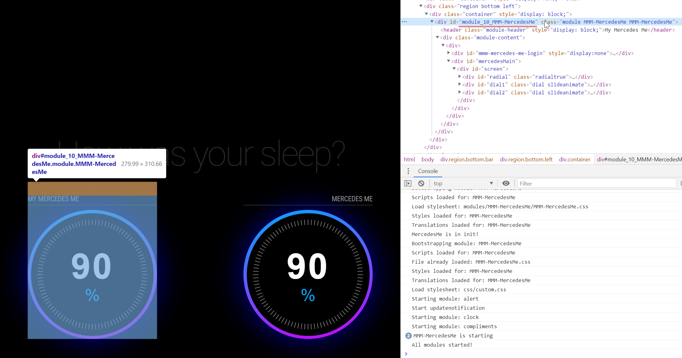Collapse the mercedesMain div node
This screenshot has width=682, height=358.
coord(449,61)
